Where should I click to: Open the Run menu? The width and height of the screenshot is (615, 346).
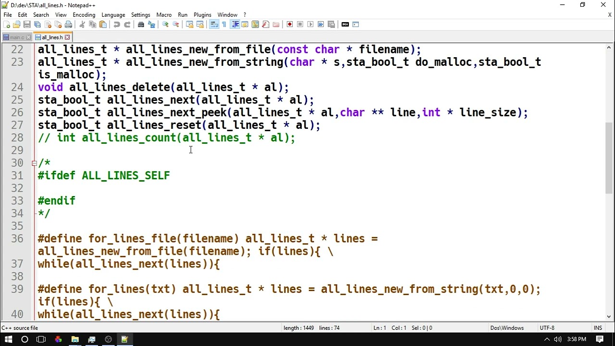pyautogui.click(x=183, y=15)
